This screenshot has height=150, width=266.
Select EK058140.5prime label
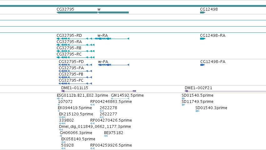[78, 139]
